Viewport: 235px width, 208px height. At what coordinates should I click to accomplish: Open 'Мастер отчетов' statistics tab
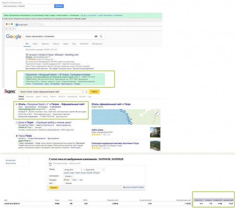tap(75, 163)
